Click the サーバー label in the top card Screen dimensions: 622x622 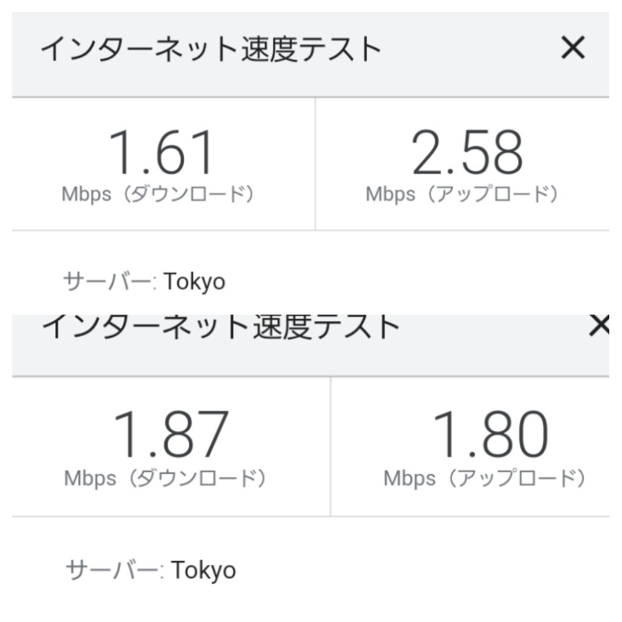tap(111, 281)
